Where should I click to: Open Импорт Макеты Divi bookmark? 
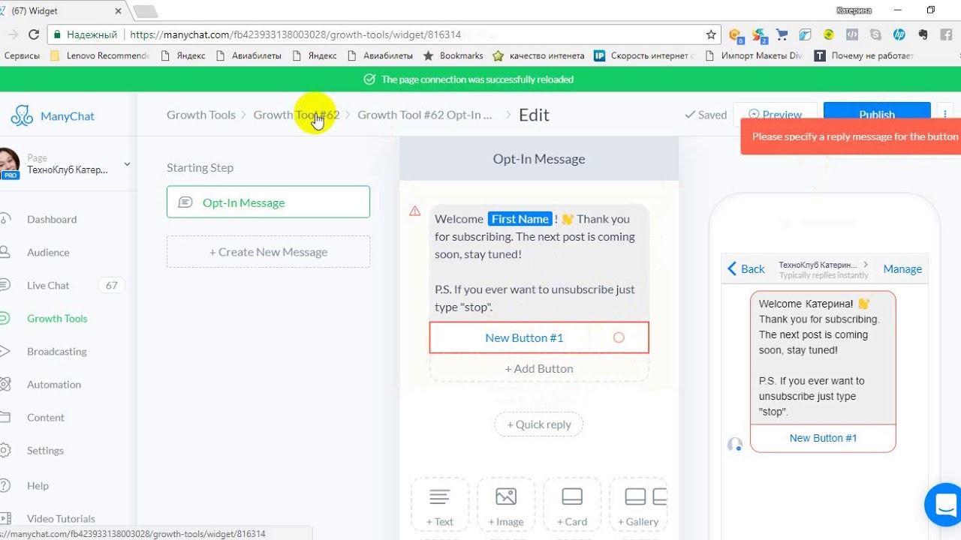[x=754, y=55]
